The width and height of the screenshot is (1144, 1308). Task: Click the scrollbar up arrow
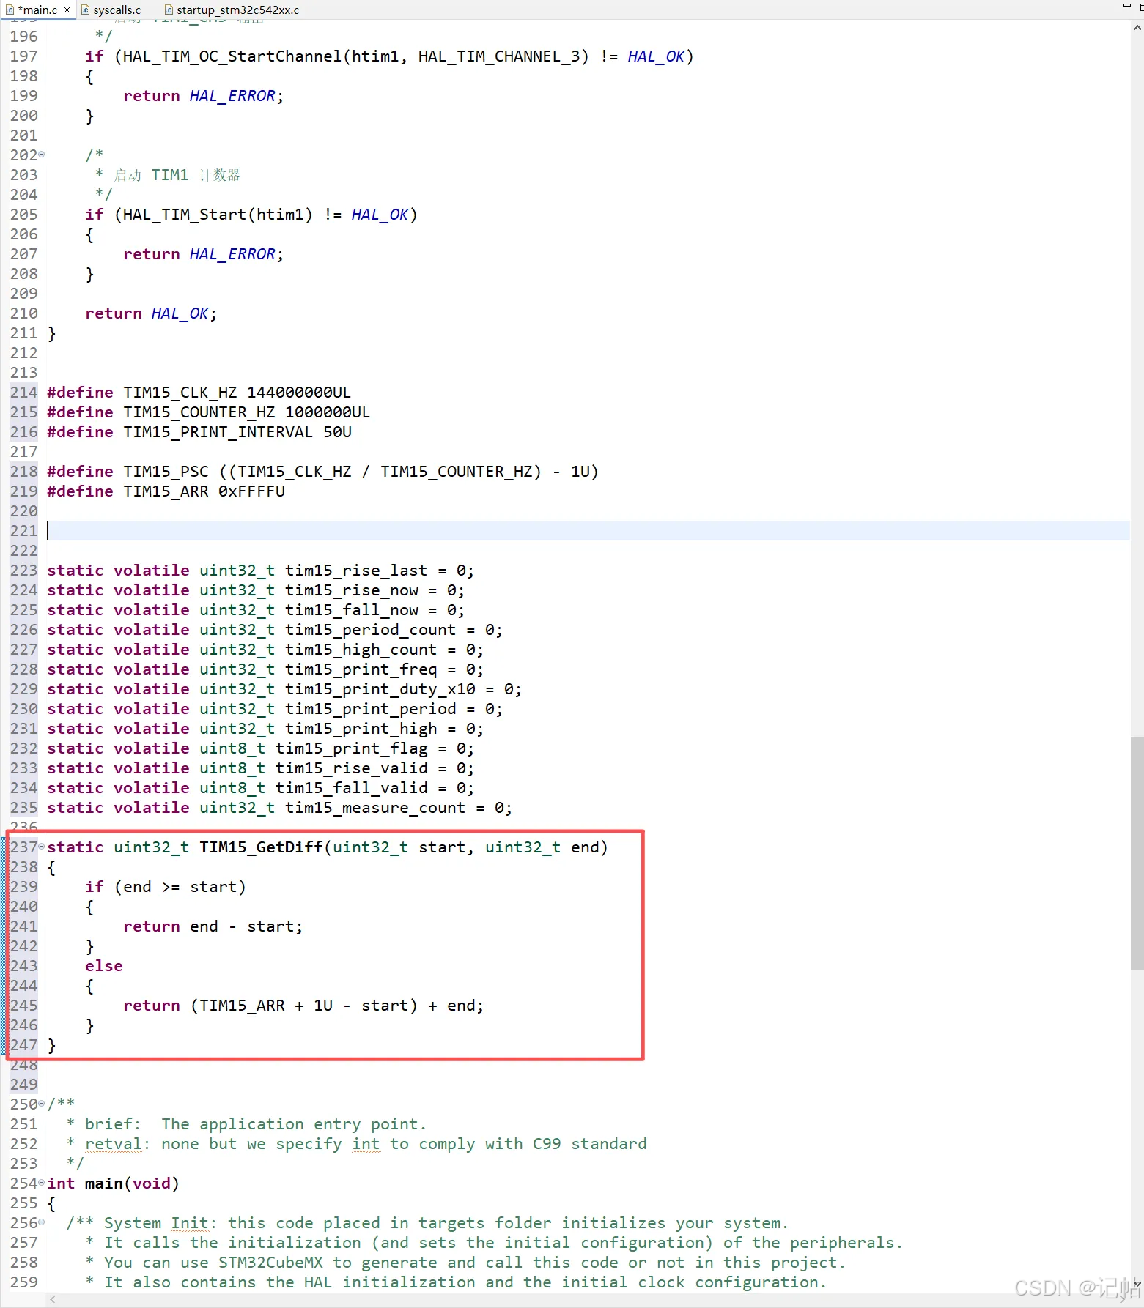[x=1137, y=28]
